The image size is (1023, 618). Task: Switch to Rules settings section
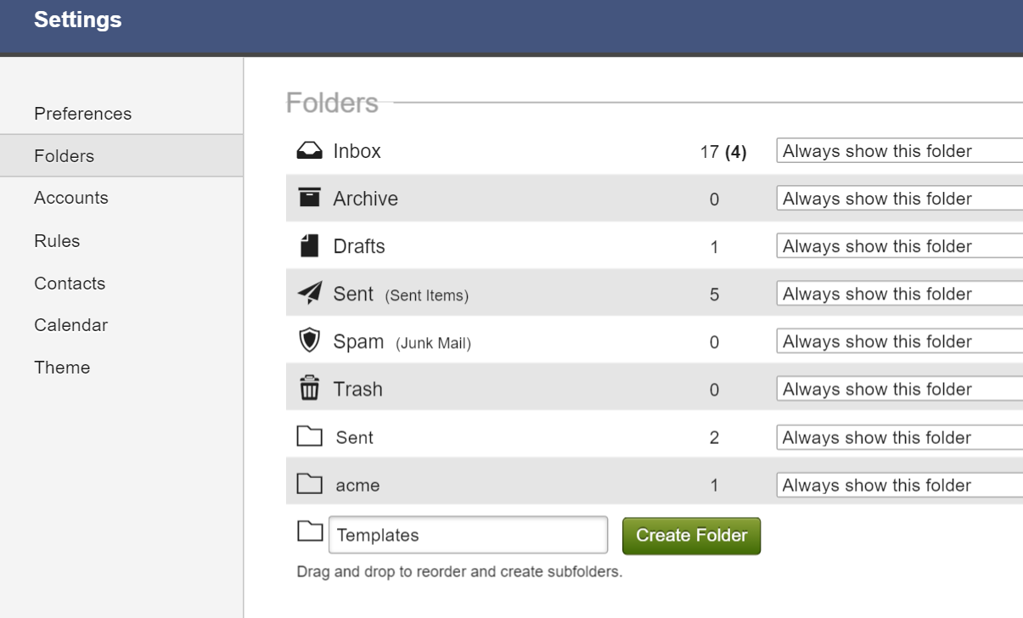coord(57,241)
